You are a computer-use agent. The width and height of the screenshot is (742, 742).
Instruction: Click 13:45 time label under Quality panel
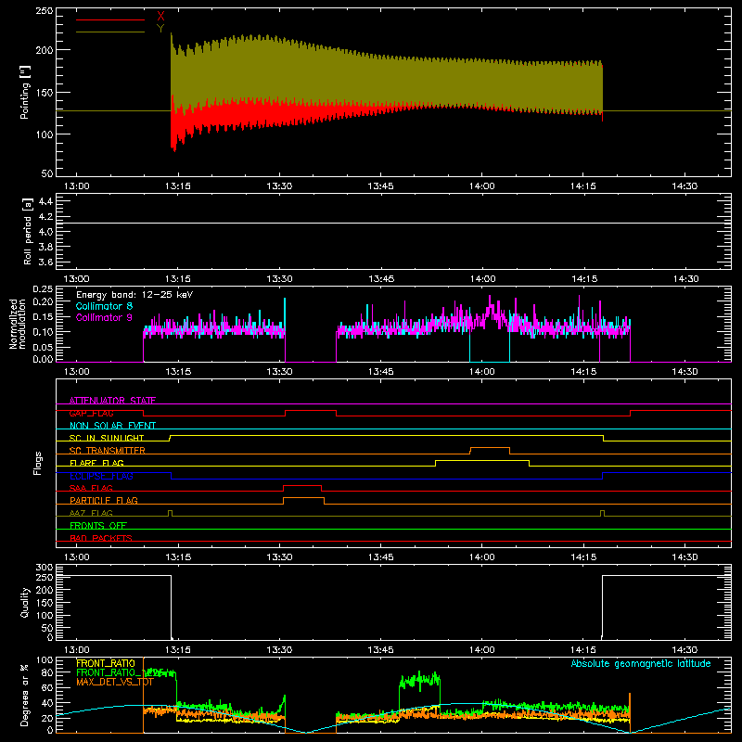(380, 650)
